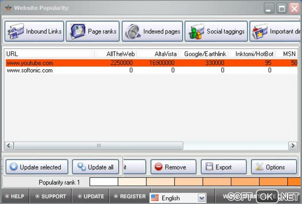Click the language dropdown arrow
This screenshot has width=302, height=204.
(202, 198)
